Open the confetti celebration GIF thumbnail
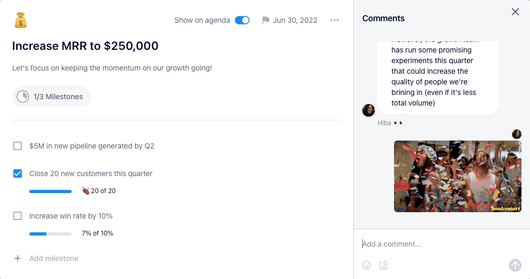This screenshot has height=279, width=530. pos(458,176)
